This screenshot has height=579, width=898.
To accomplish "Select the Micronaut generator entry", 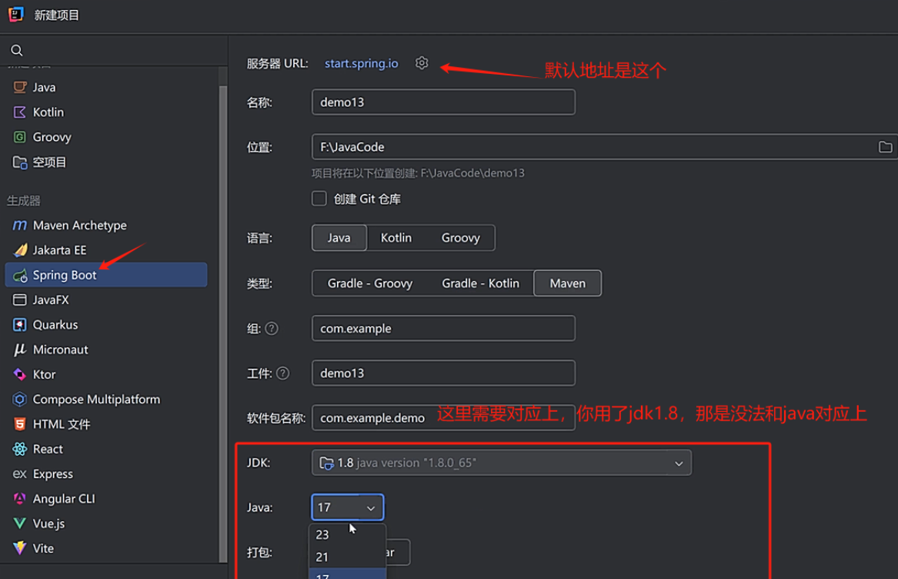I will [106, 350].
